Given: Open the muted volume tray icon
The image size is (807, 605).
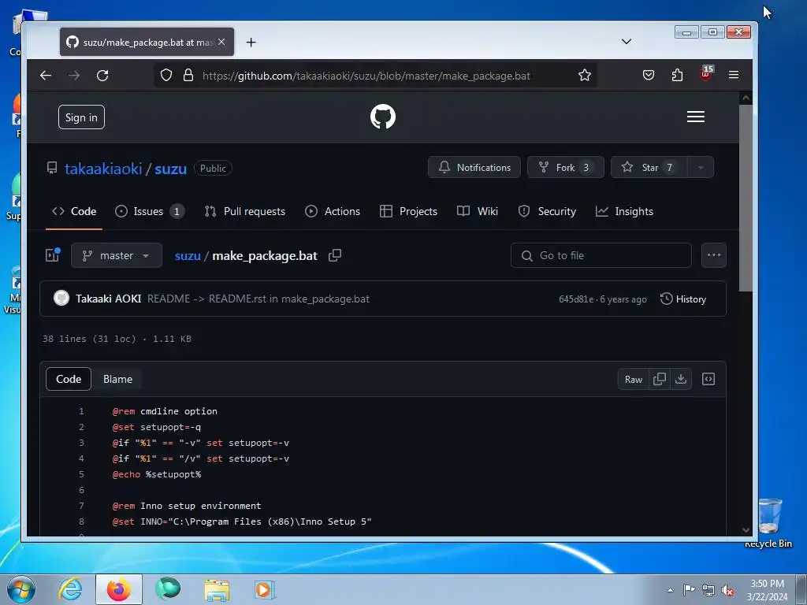Looking at the screenshot, I should (727, 590).
